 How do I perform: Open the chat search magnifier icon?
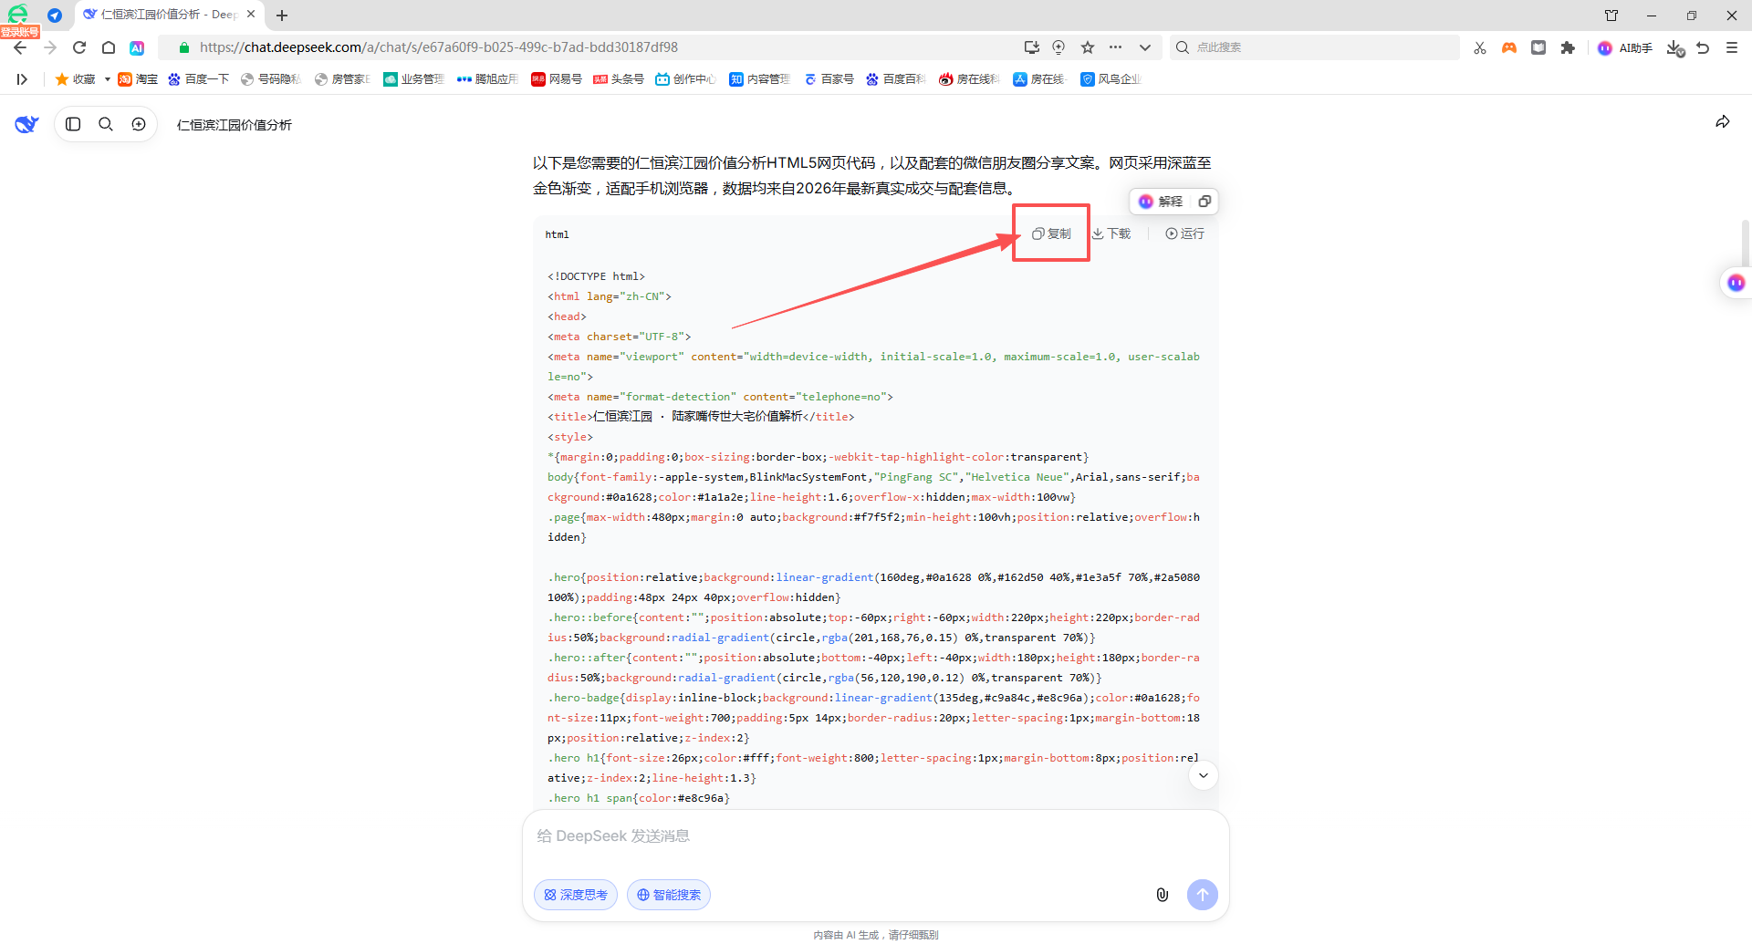(106, 124)
